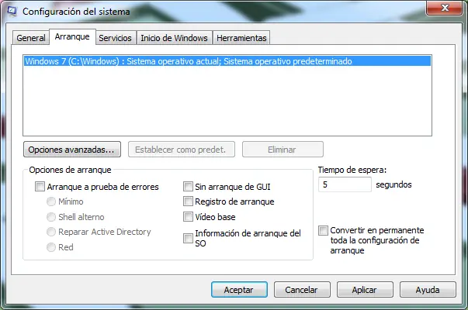The width and height of the screenshot is (468, 310).
Task: Click the Tiempo de espera seconds field
Action: tap(345, 184)
